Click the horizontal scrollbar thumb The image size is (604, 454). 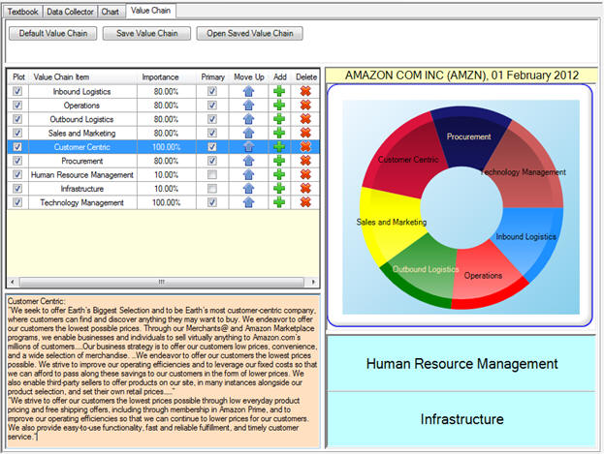pos(161,282)
